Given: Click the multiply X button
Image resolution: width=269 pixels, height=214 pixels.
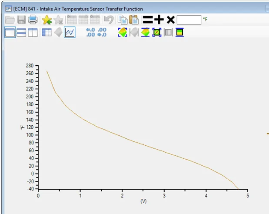Looking at the screenshot, I should click(x=171, y=20).
